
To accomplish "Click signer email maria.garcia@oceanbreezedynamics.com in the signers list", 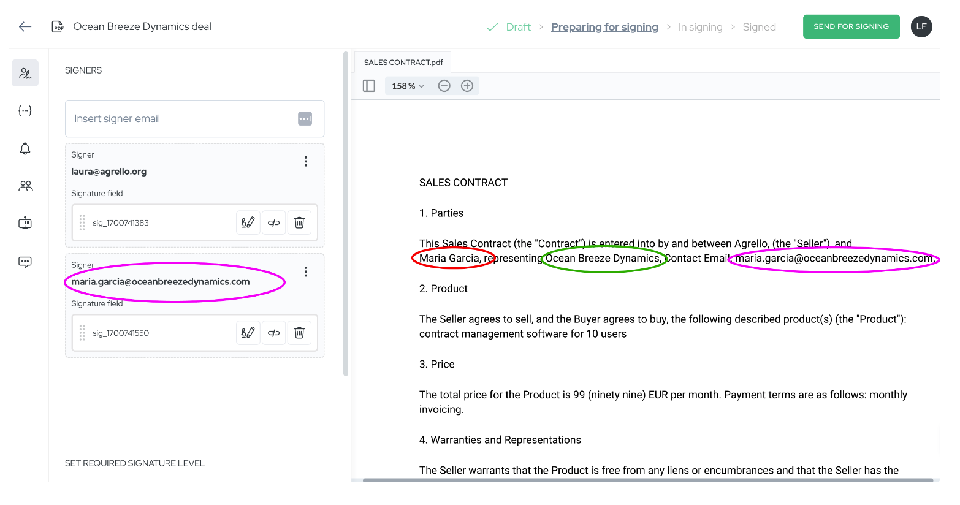I will tap(161, 282).
